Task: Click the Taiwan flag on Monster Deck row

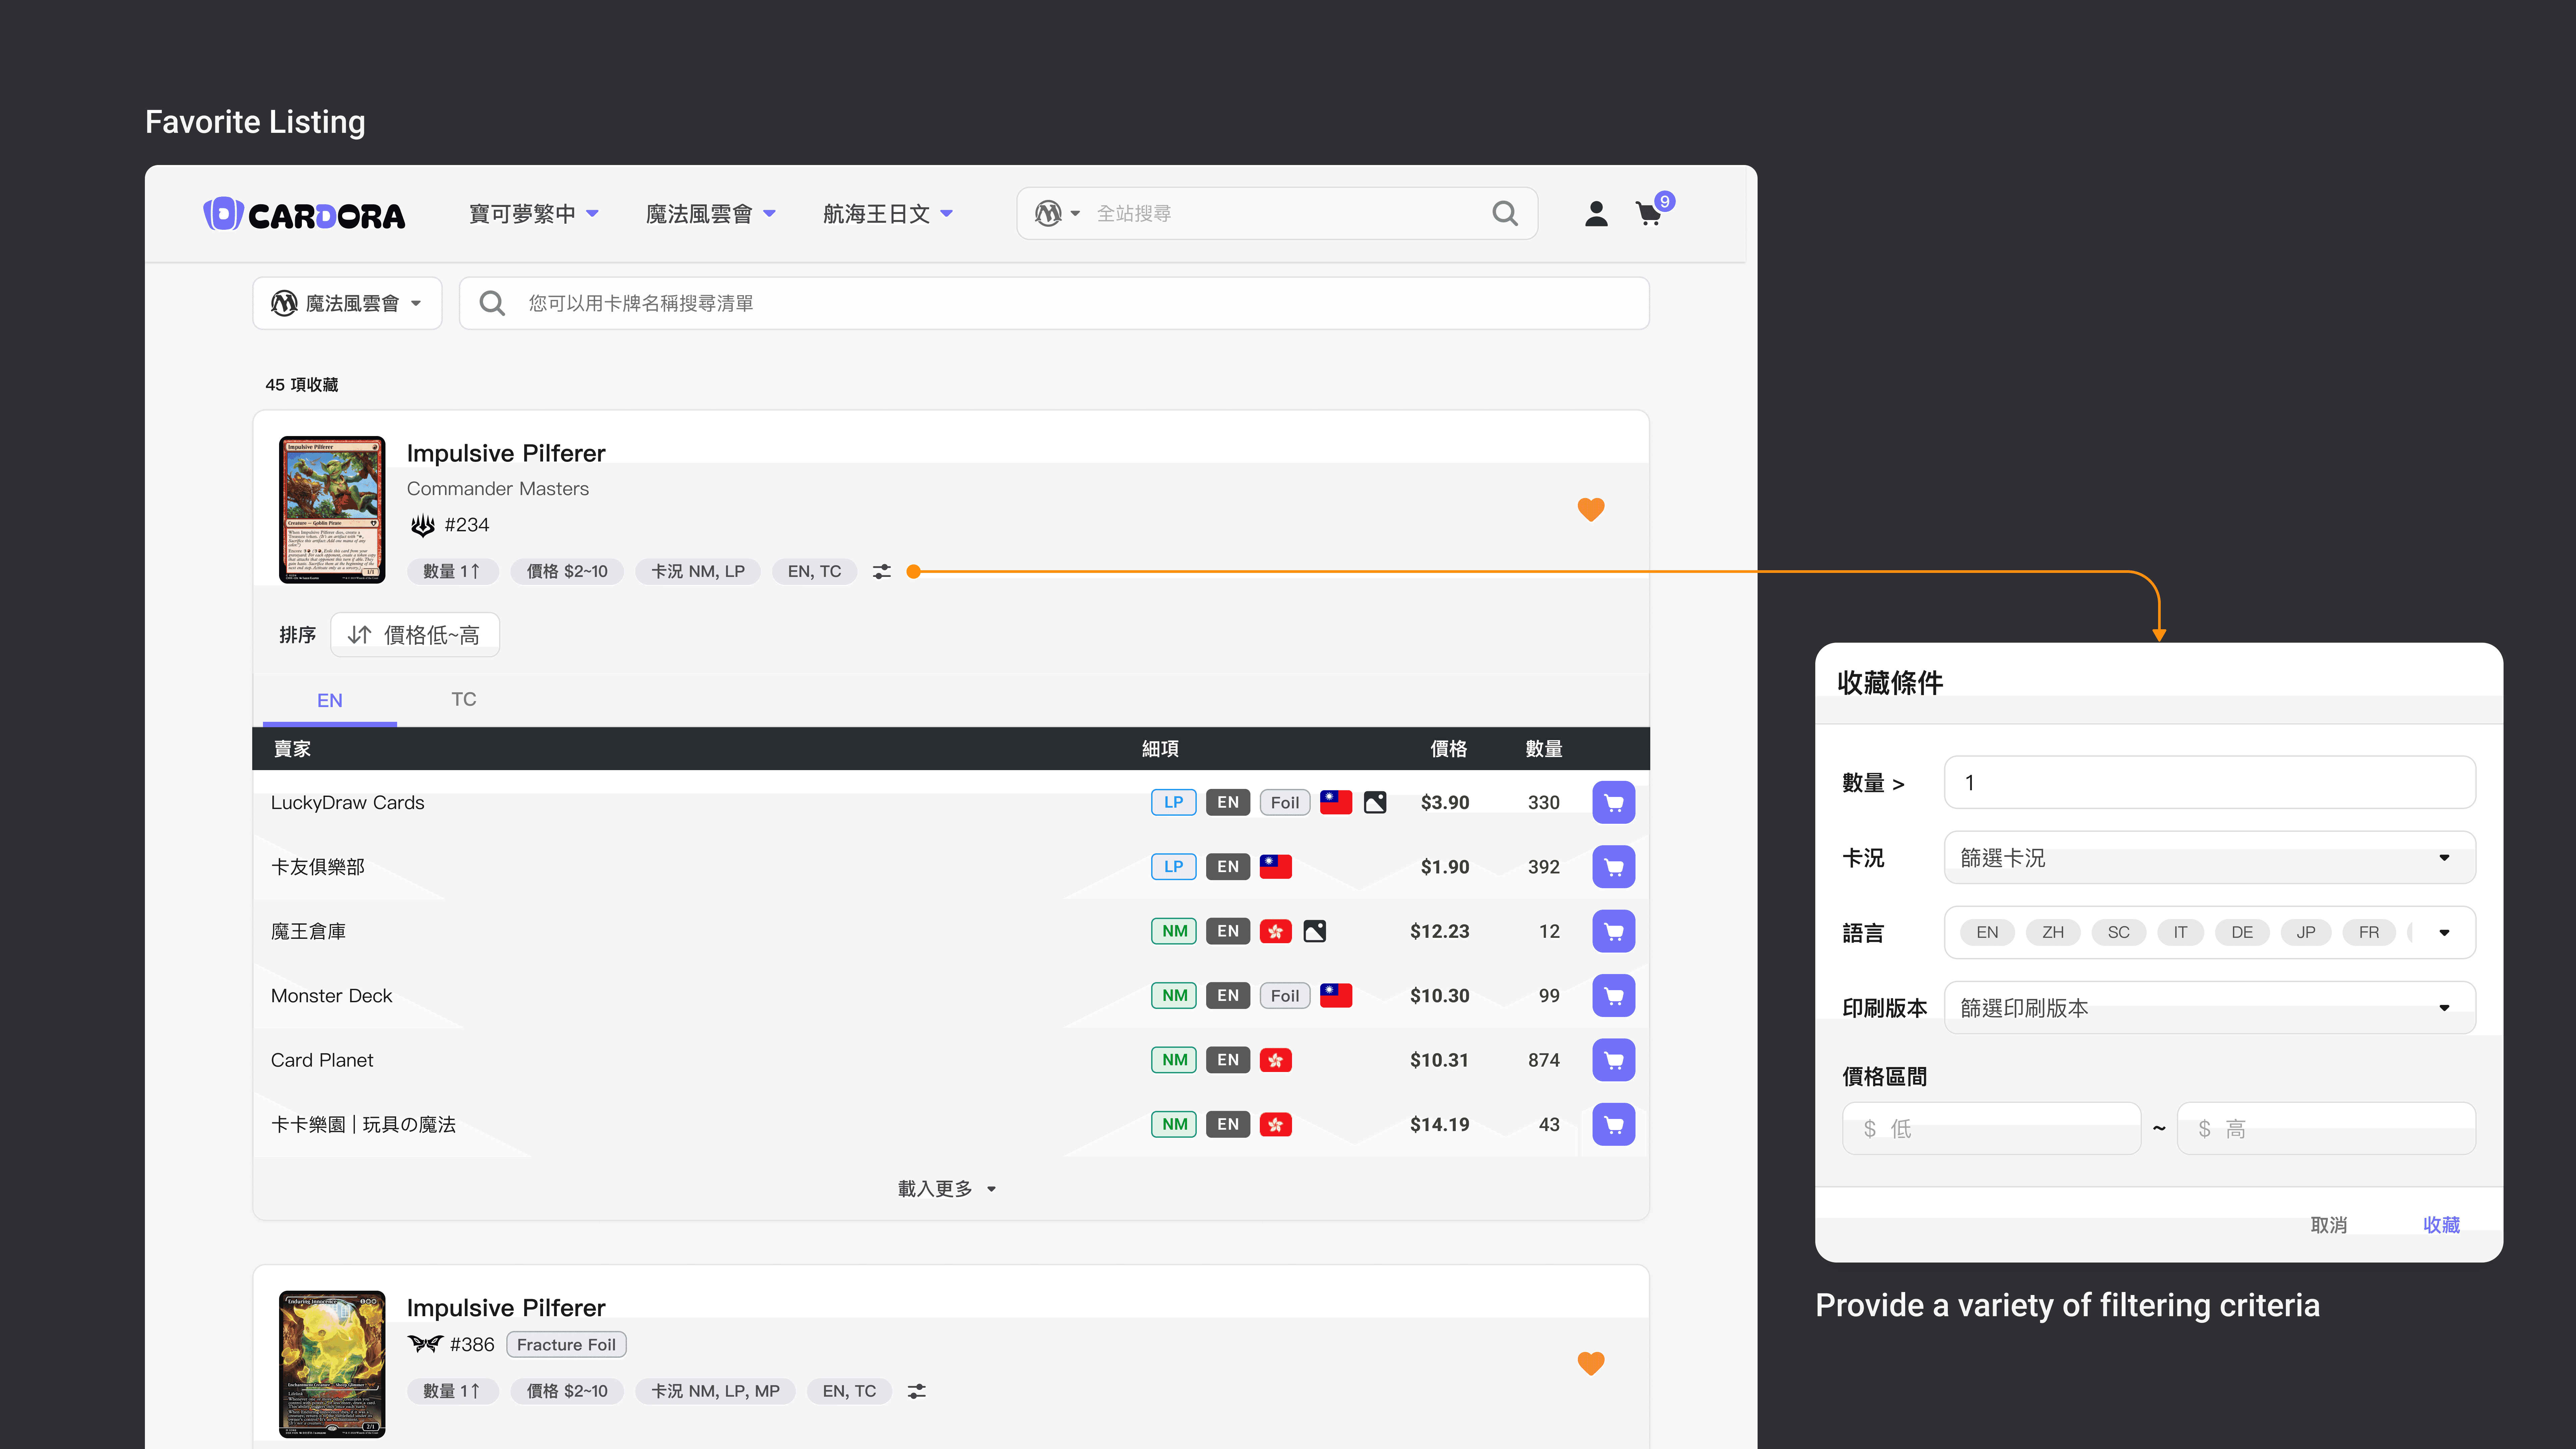Action: coord(1336,995)
